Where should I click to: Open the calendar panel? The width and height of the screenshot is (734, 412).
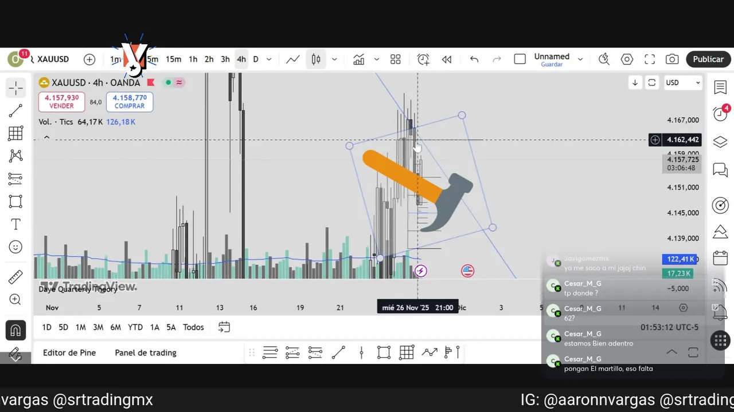coord(720,258)
